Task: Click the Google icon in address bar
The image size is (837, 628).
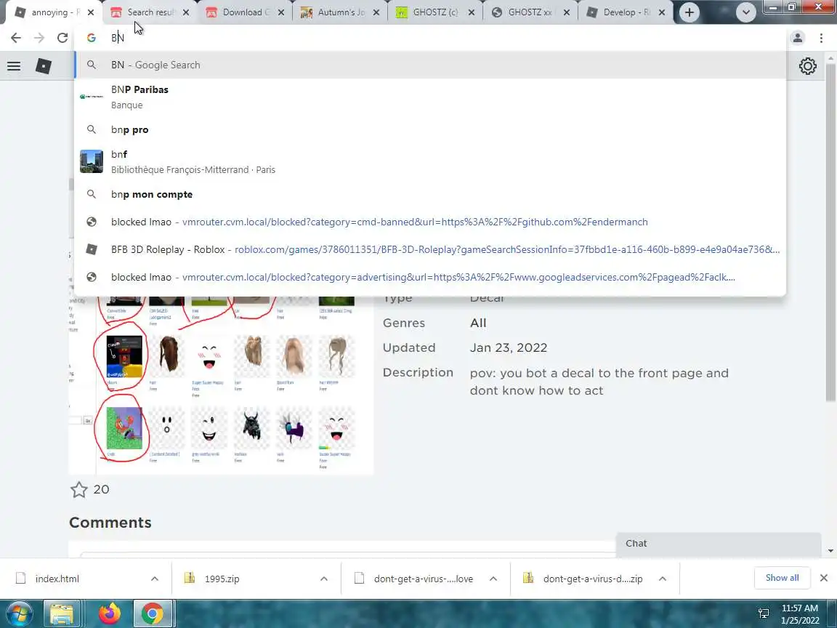Action: point(92,37)
